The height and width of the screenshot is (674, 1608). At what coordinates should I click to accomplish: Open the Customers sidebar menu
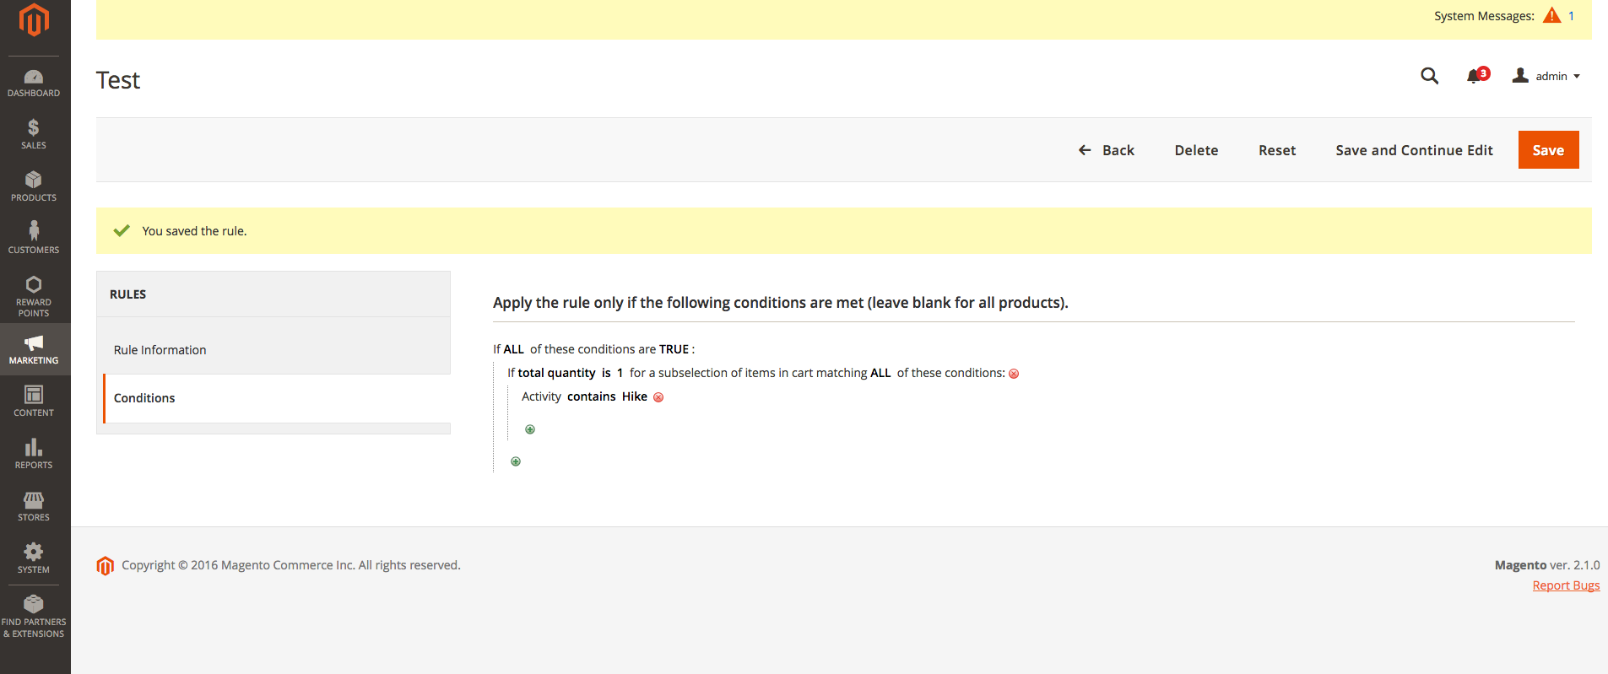tap(34, 238)
